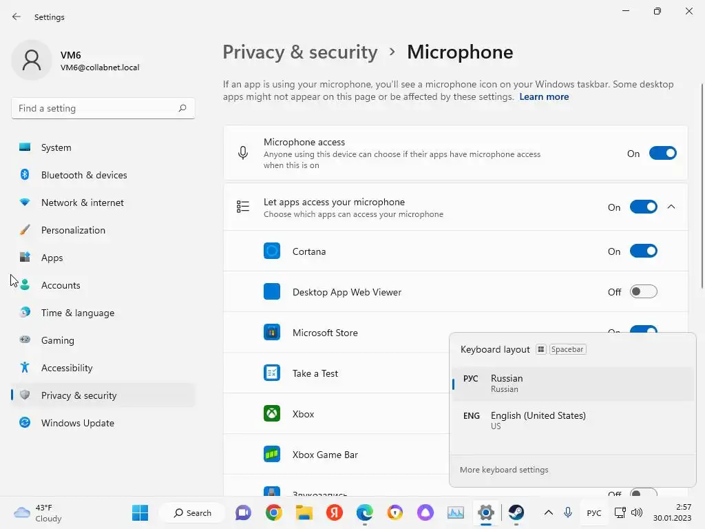Click the Settings gear in the taskbar
The width and height of the screenshot is (705, 529).
click(486, 512)
